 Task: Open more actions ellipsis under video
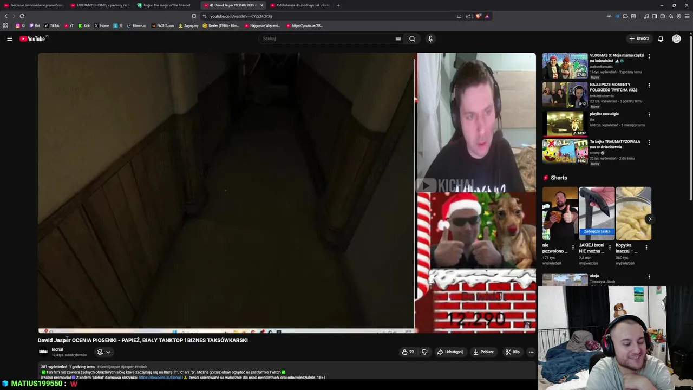point(531,352)
